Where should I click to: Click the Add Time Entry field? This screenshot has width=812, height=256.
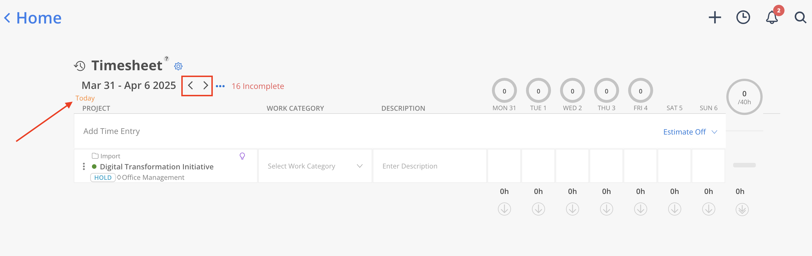(x=112, y=131)
